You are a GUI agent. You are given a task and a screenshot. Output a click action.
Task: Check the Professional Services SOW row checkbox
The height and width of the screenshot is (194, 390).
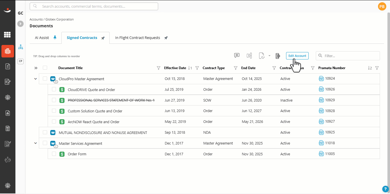click(54, 100)
